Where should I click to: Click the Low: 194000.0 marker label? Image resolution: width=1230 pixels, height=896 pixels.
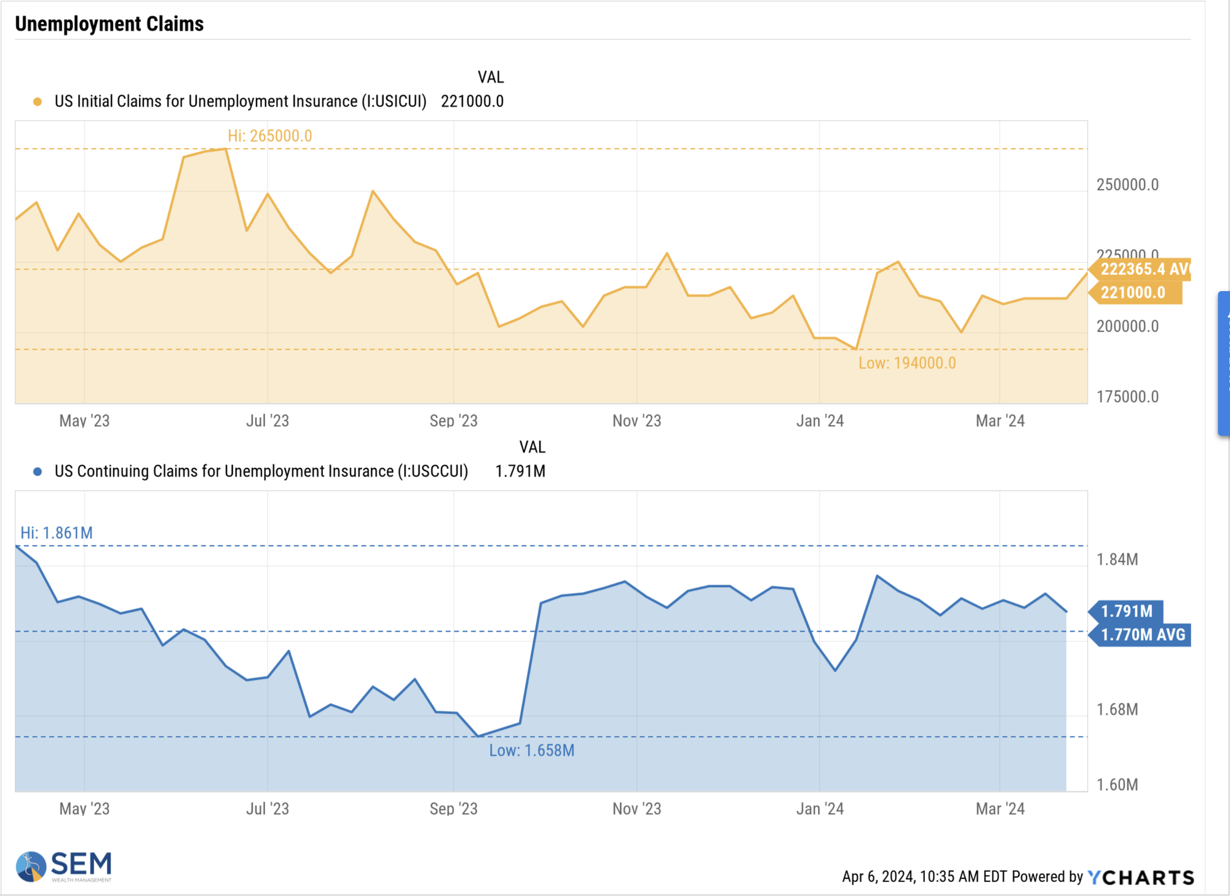(907, 363)
